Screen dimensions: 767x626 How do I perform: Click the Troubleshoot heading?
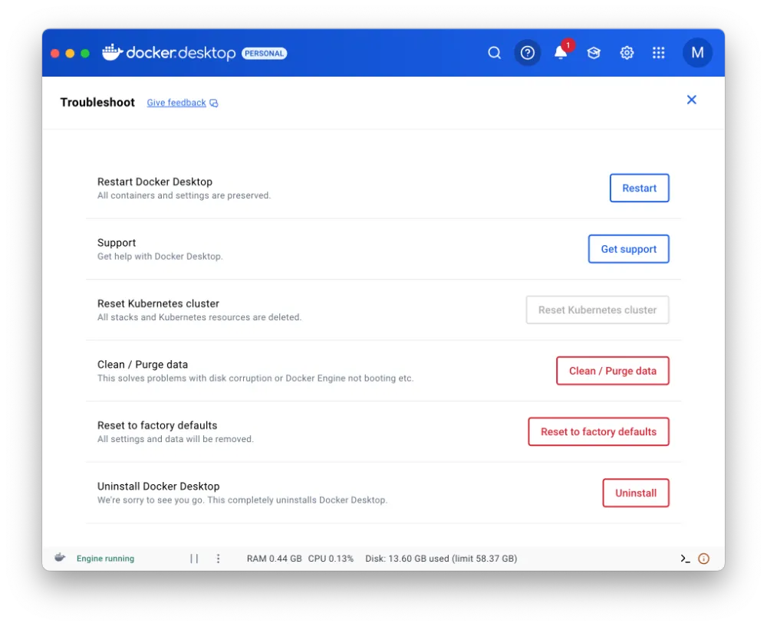point(97,102)
